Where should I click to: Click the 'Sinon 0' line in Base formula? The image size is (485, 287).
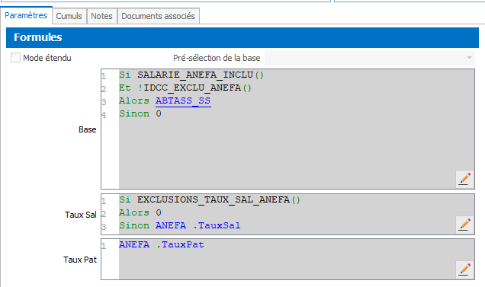coord(140,113)
